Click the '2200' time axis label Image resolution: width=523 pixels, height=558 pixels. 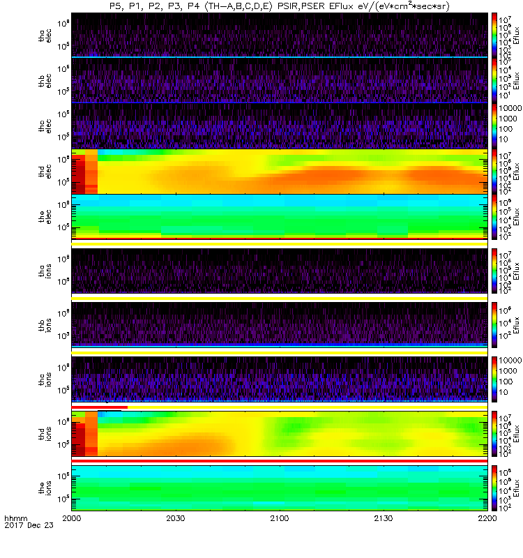(487, 518)
